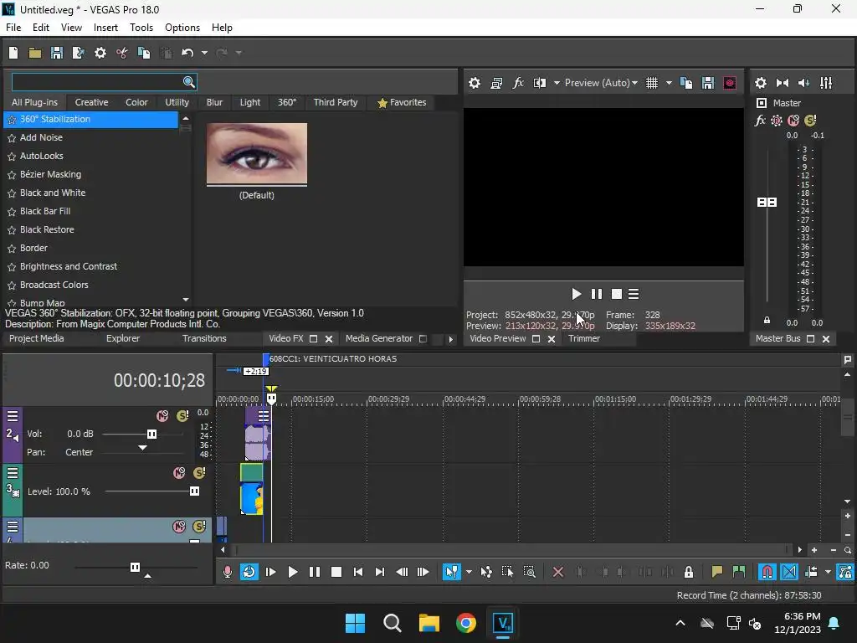This screenshot has width=857, height=643.
Task: Open the Transitions tab
Action: click(204, 338)
